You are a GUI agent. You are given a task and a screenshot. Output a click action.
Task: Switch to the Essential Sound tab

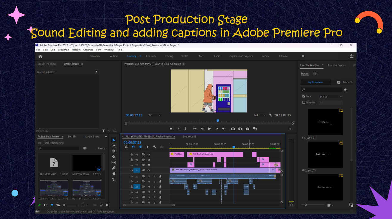[336, 65]
